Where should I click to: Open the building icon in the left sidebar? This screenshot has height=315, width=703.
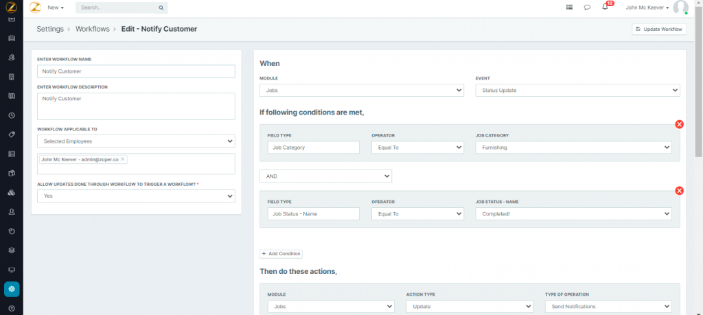pos(12,77)
